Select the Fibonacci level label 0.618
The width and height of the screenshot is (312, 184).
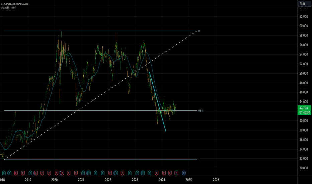click(201, 111)
